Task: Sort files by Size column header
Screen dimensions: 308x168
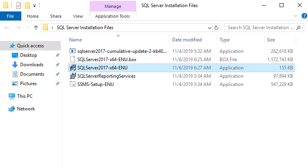Action: point(271,40)
